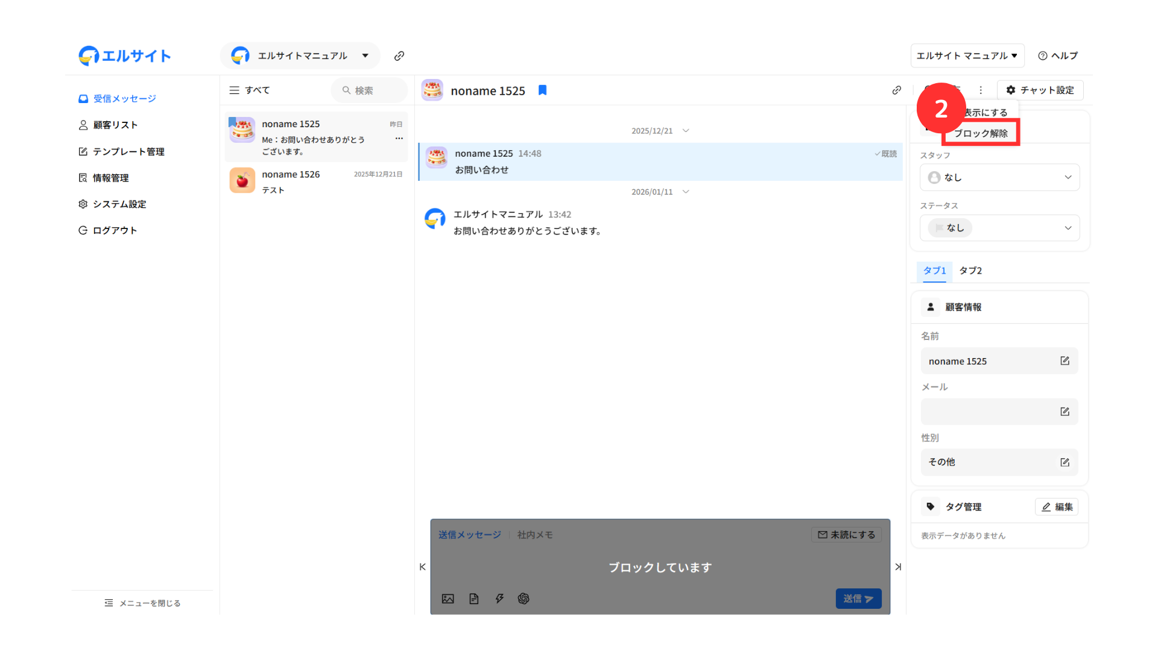Click the document template icon in composer
1158x651 pixels.
click(473, 599)
